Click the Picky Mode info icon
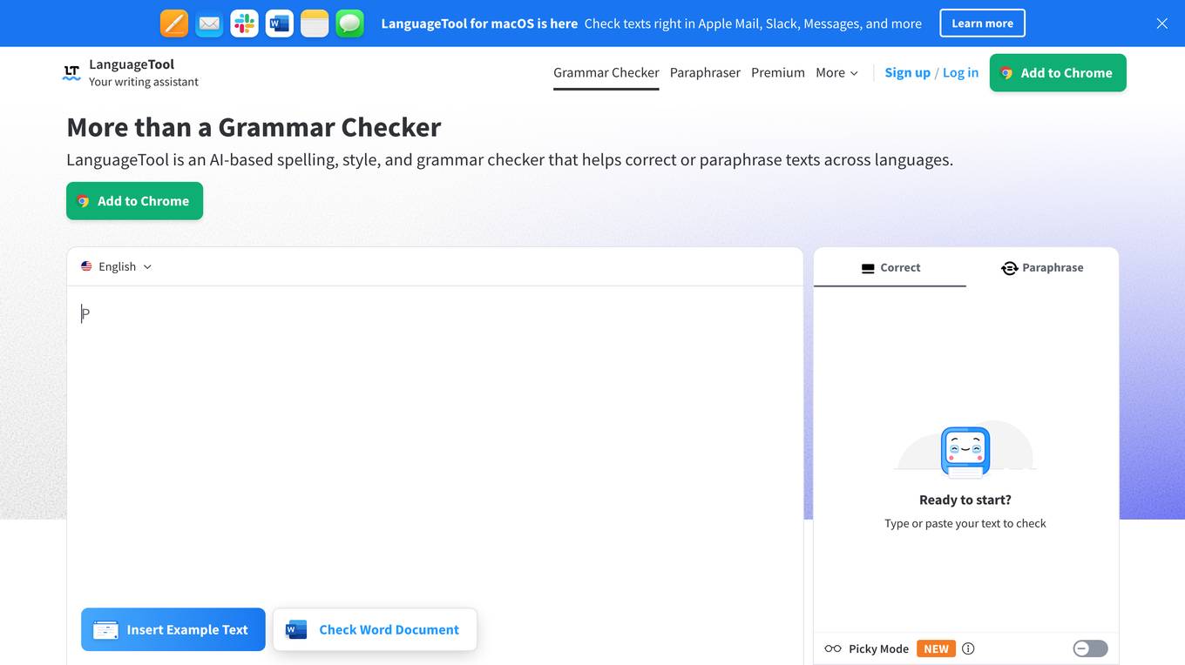 point(968,648)
